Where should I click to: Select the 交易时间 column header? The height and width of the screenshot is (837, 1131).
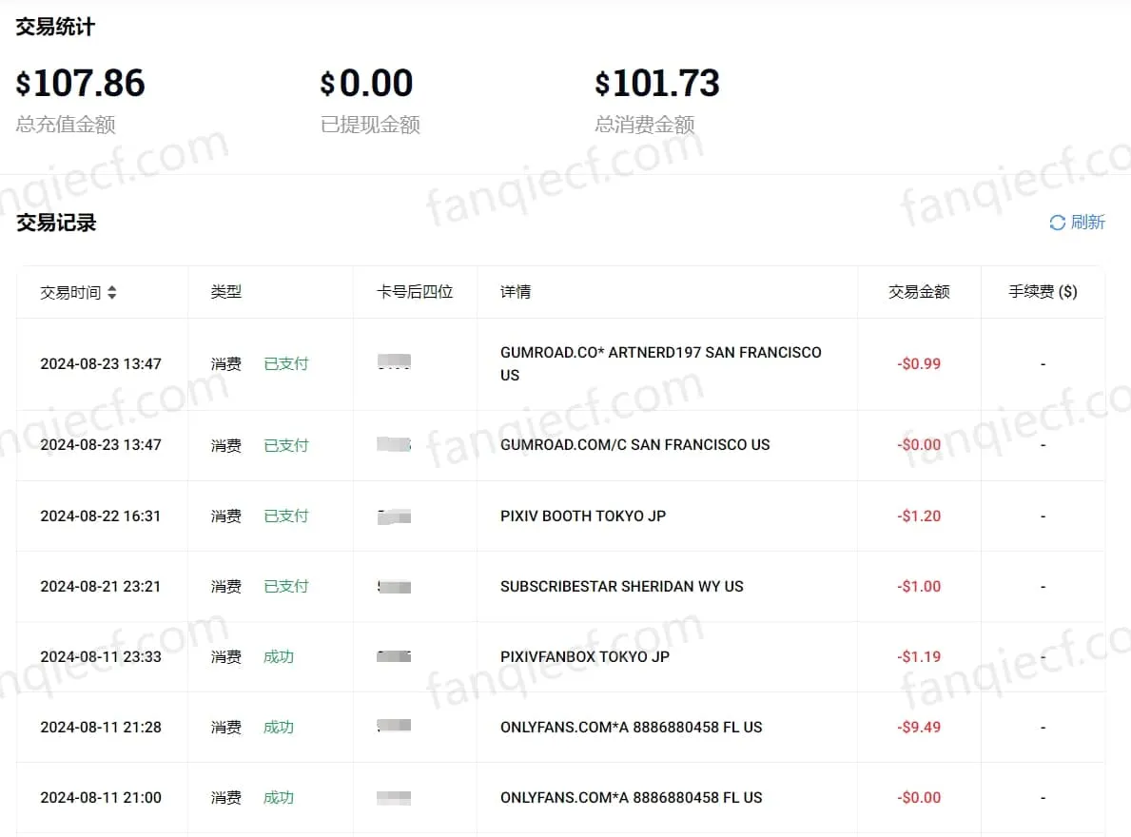pos(70,293)
